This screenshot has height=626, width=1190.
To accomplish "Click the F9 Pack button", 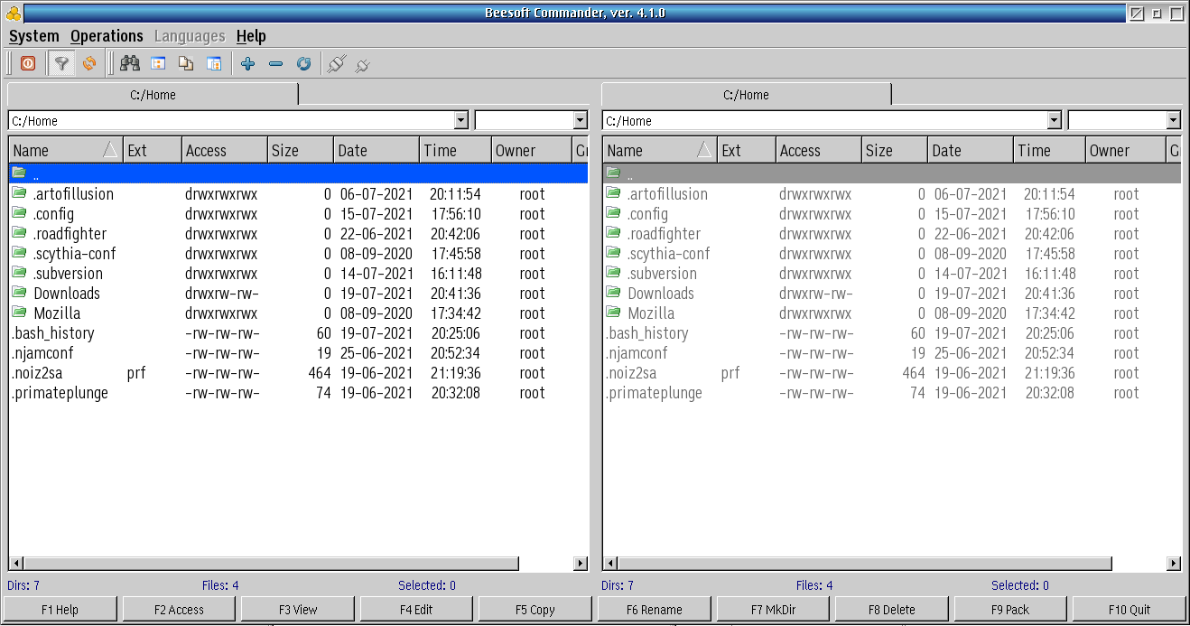I will click(1010, 610).
